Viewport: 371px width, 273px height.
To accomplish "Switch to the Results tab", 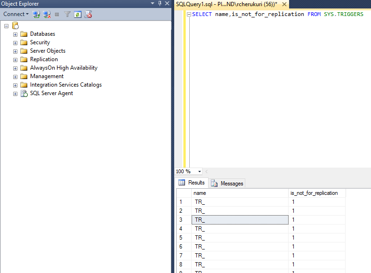I will [x=192, y=183].
